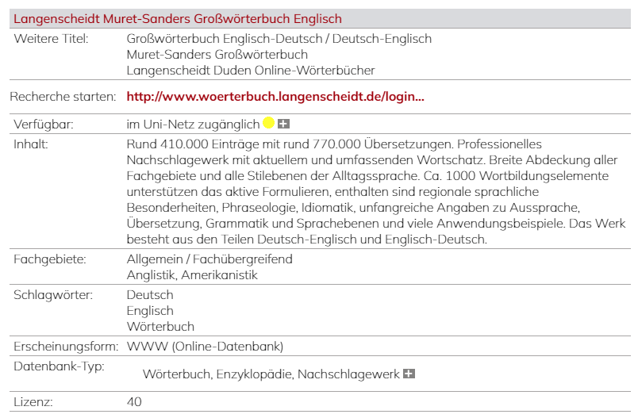Click the 'im Uni-Netz zugänglich' availability text
The image size is (638, 418).
193,124
